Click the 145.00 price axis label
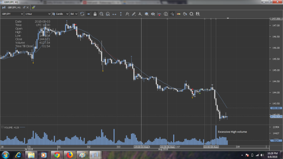This screenshot has height=159, width=283. pyautogui.click(x=276, y=70)
